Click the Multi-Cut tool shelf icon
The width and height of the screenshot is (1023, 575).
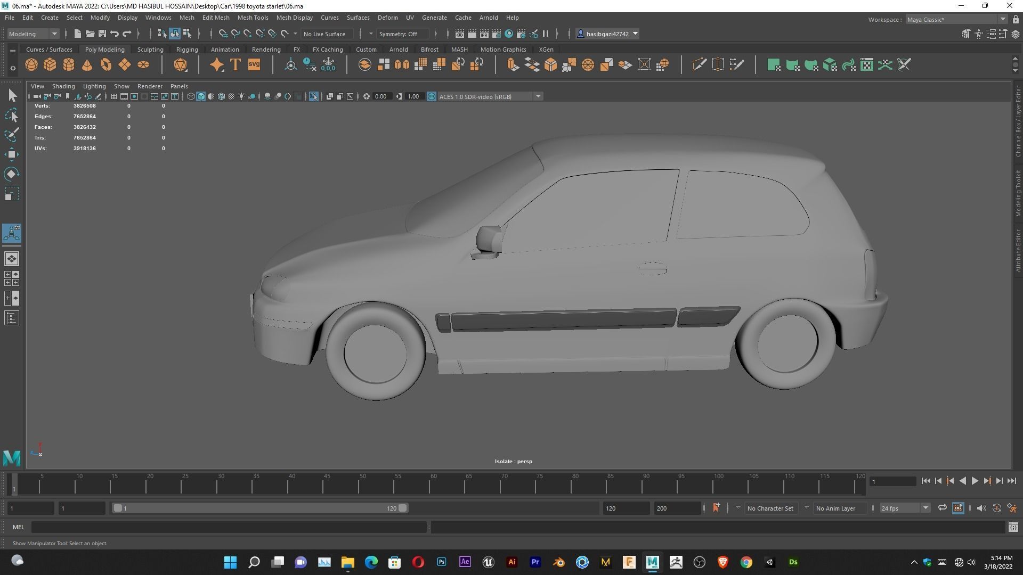699,65
